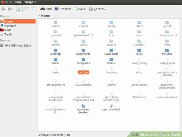This screenshot has width=182, height=137.
Task: Select the .kde folder icon
Action: pyautogui.click(x=111, y=32)
